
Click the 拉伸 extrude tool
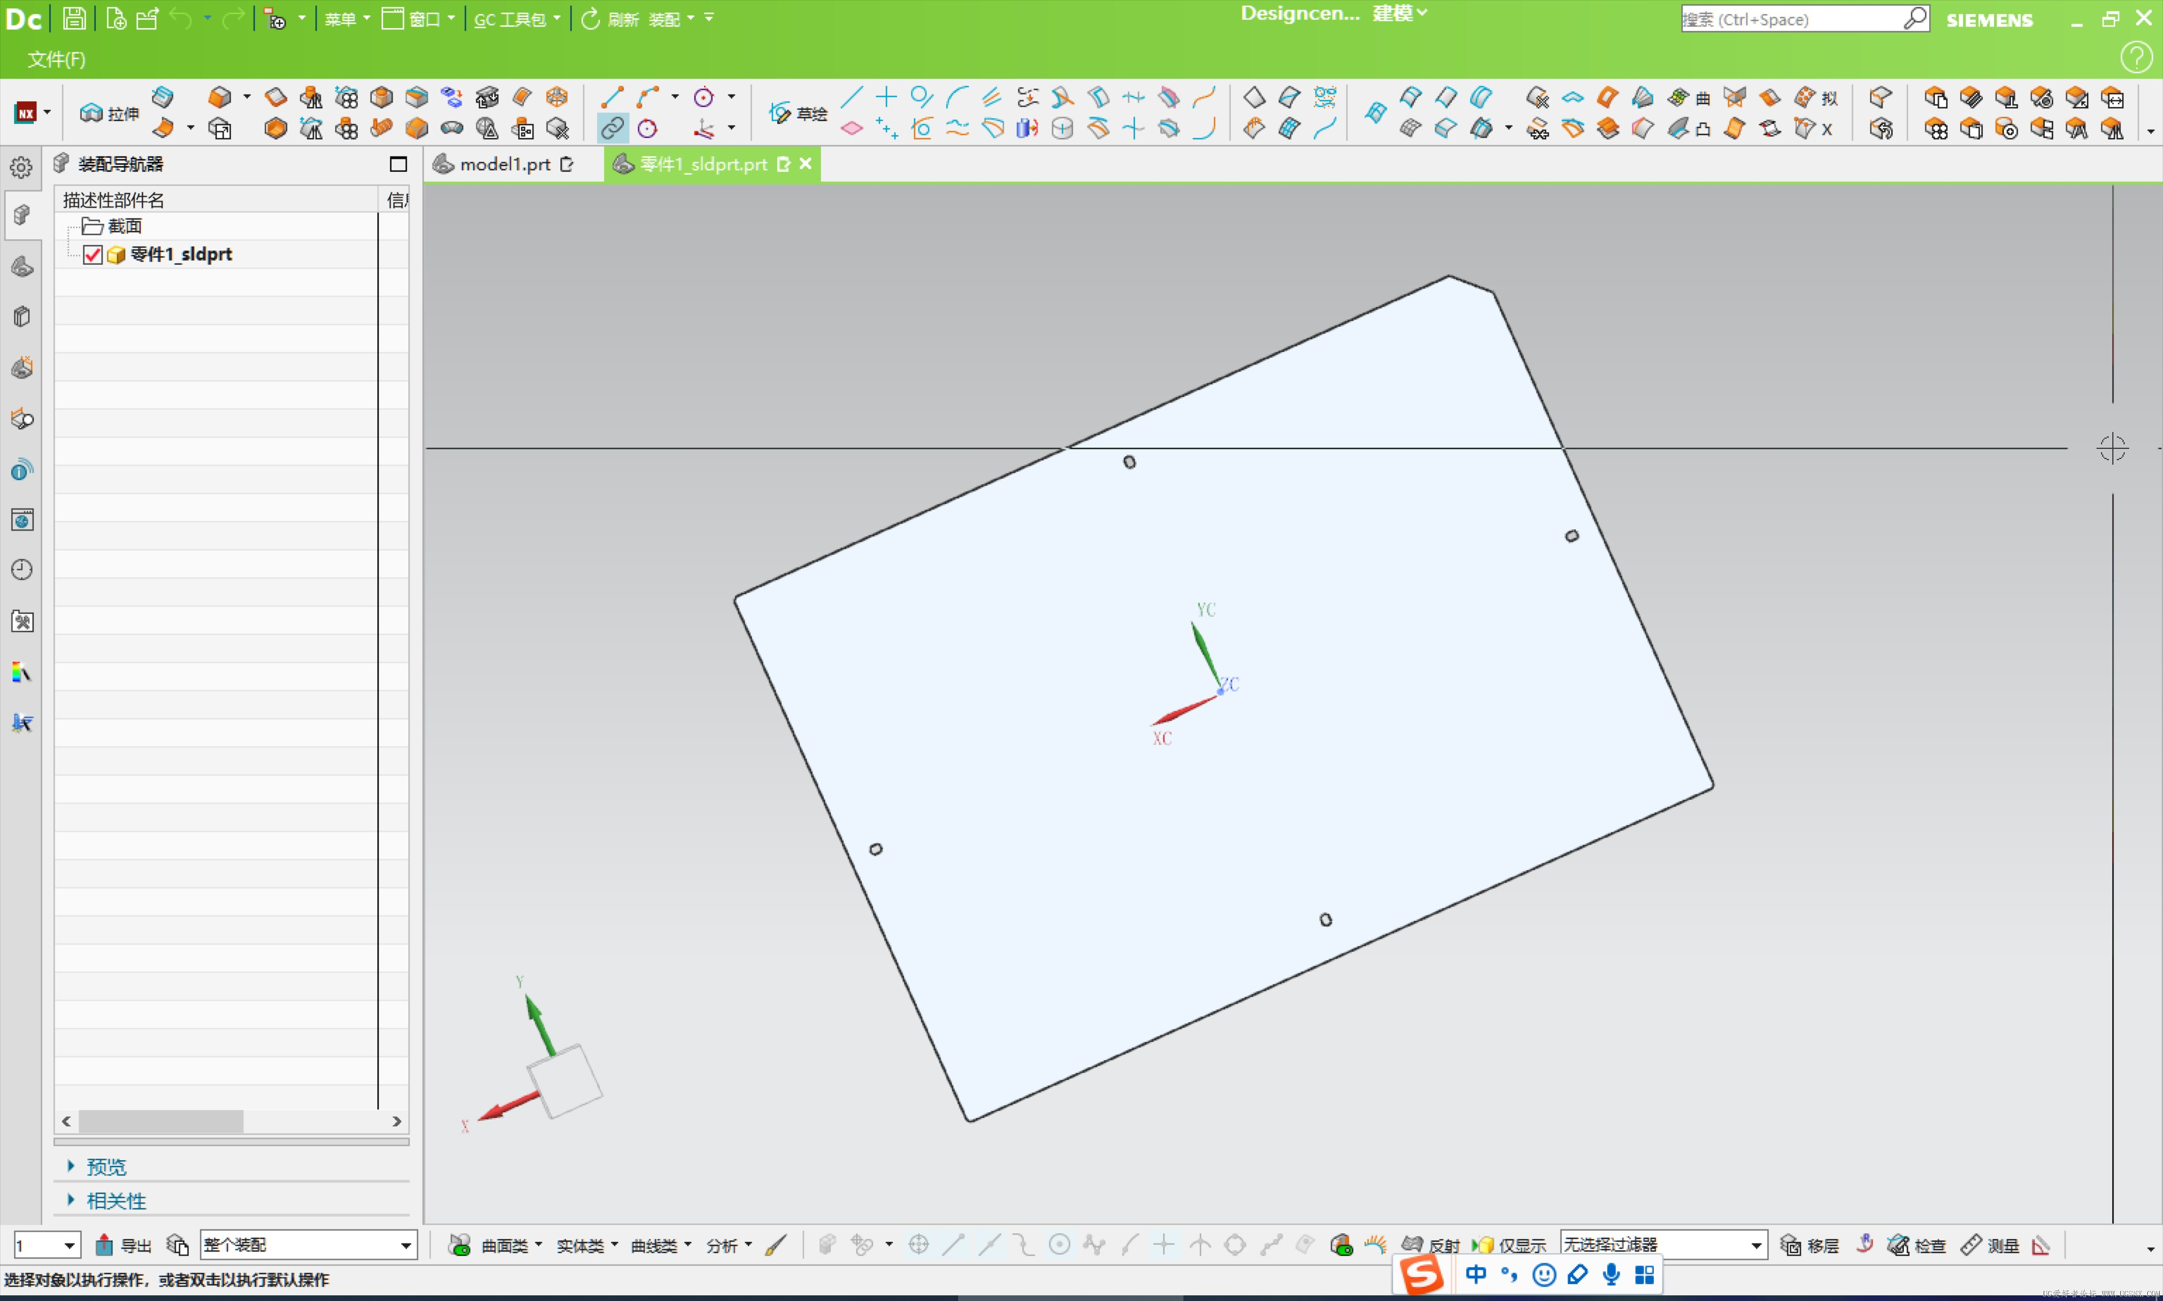point(109,113)
